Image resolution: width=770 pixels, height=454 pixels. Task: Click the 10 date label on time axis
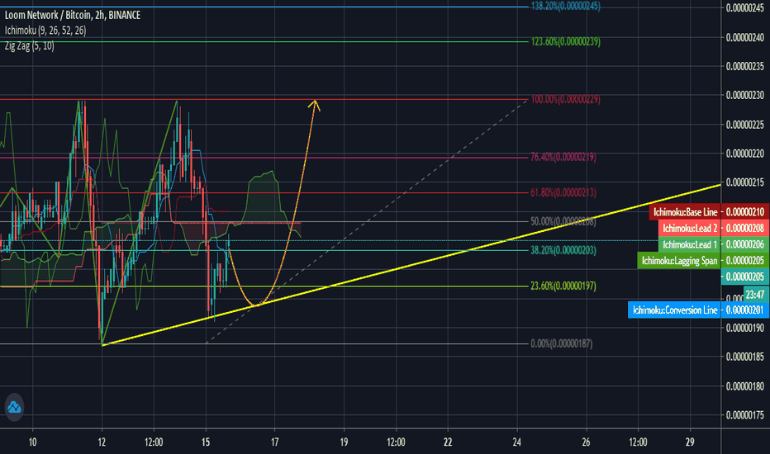point(32,442)
